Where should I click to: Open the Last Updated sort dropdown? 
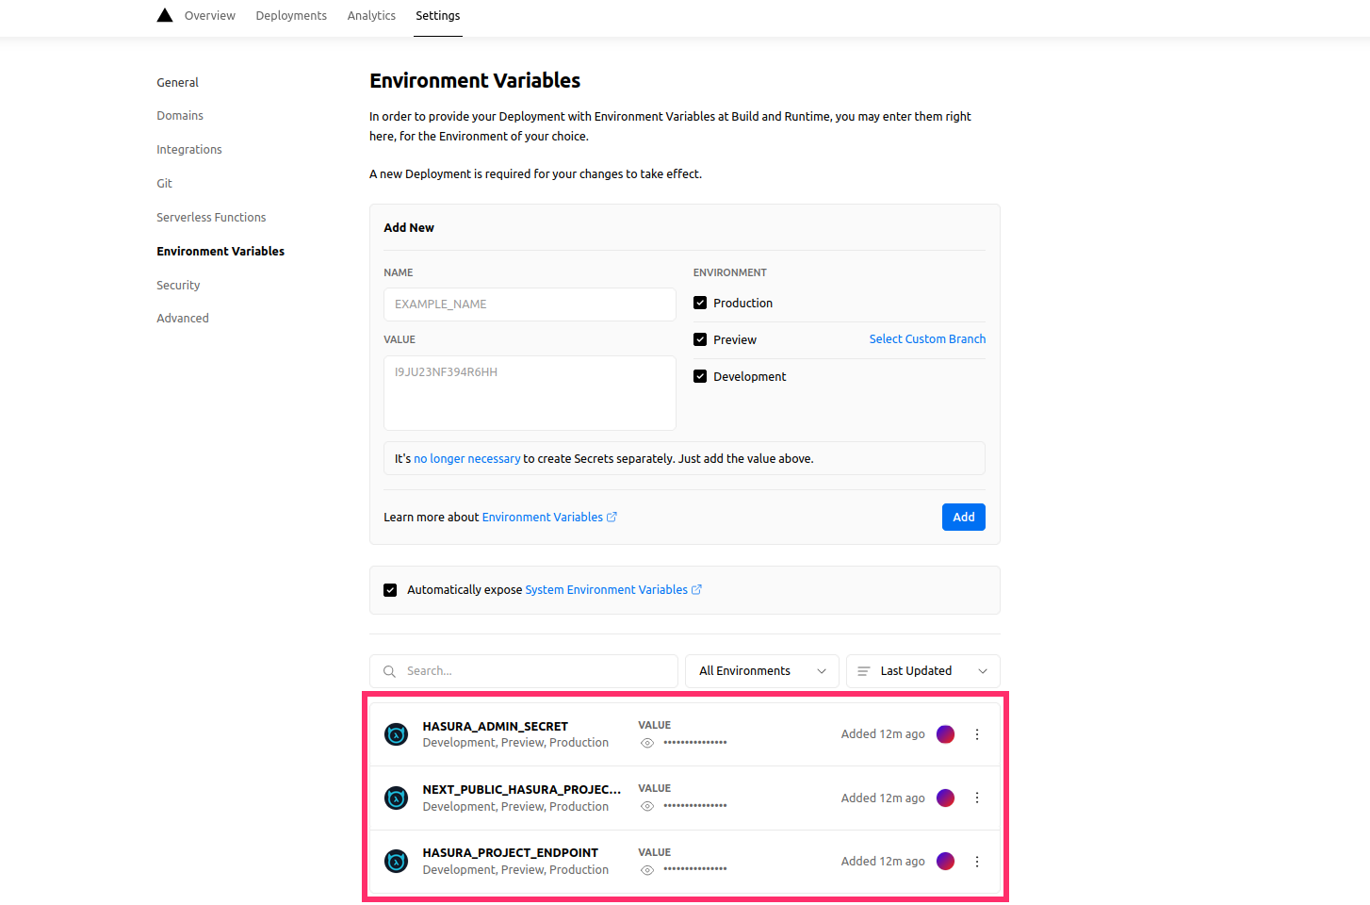tap(922, 670)
